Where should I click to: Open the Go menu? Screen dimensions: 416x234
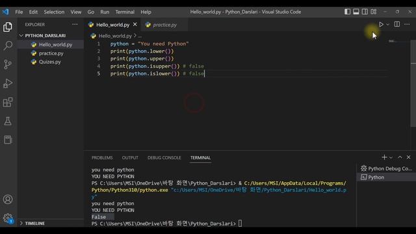pyautogui.click(x=91, y=12)
